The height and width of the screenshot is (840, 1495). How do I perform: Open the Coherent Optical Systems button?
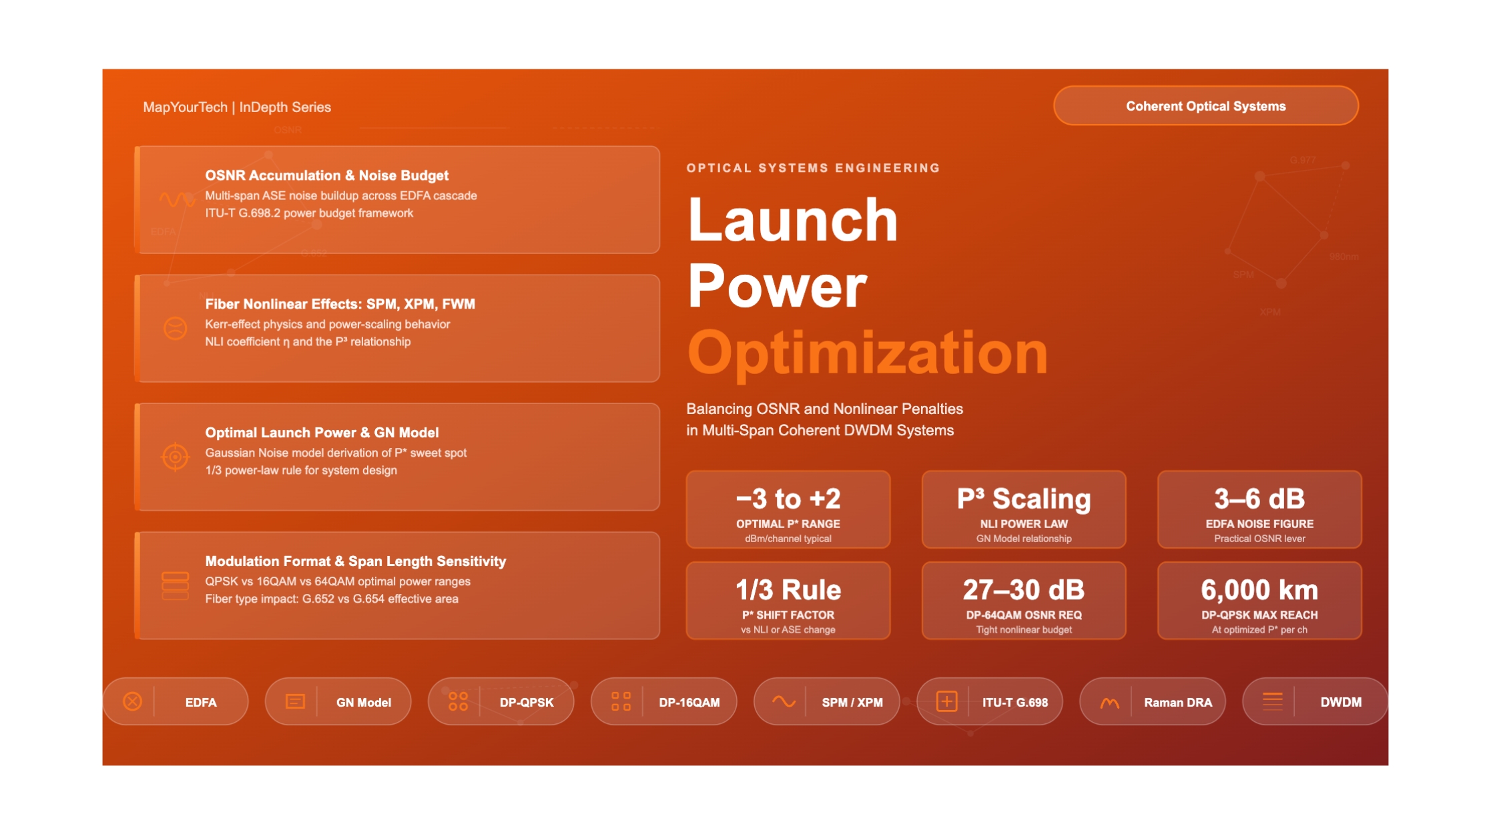1206,106
